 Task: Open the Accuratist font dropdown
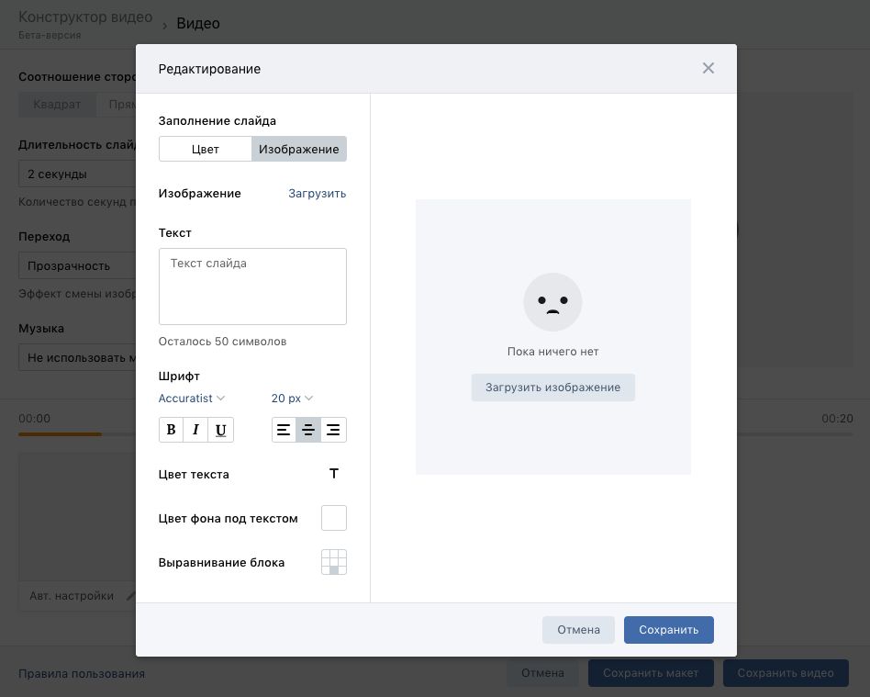[192, 399]
